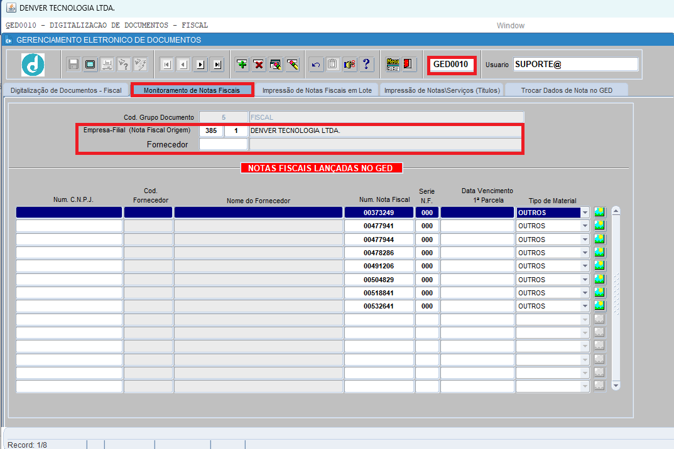Image resolution: width=674 pixels, height=449 pixels.
Task: Click the Fornecedor code input field
Action: point(223,144)
